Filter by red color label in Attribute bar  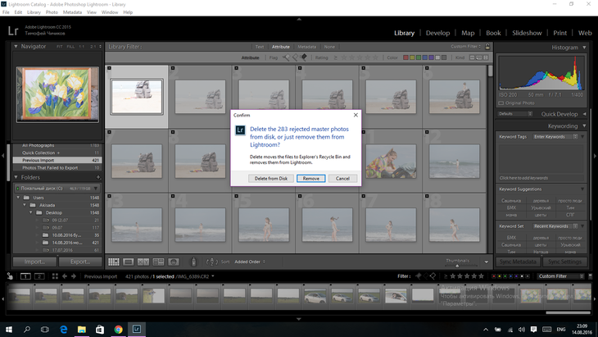coord(405,57)
